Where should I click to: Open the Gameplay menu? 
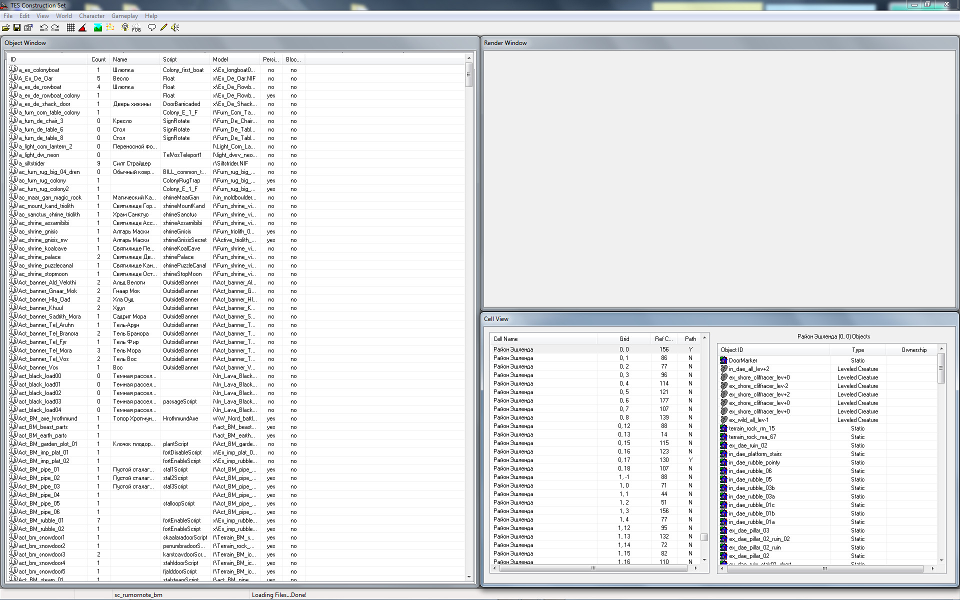[x=124, y=16]
